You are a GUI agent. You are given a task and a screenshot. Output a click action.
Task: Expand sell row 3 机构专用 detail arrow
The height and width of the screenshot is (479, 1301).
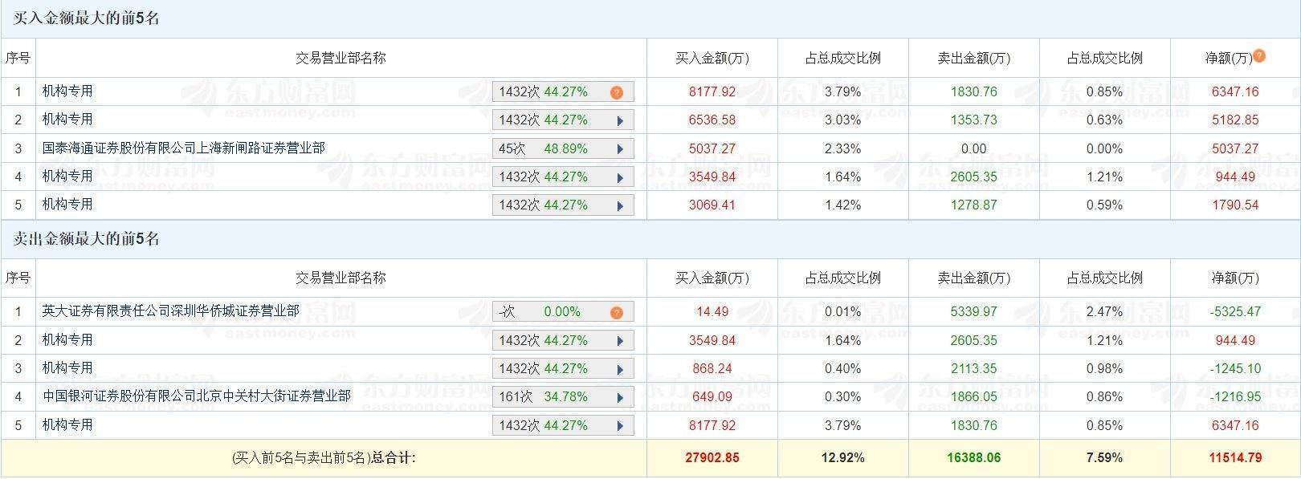coord(619,367)
